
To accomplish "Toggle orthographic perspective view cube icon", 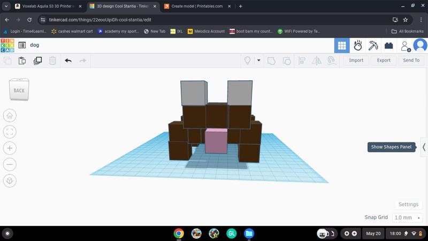I will 10,180.
